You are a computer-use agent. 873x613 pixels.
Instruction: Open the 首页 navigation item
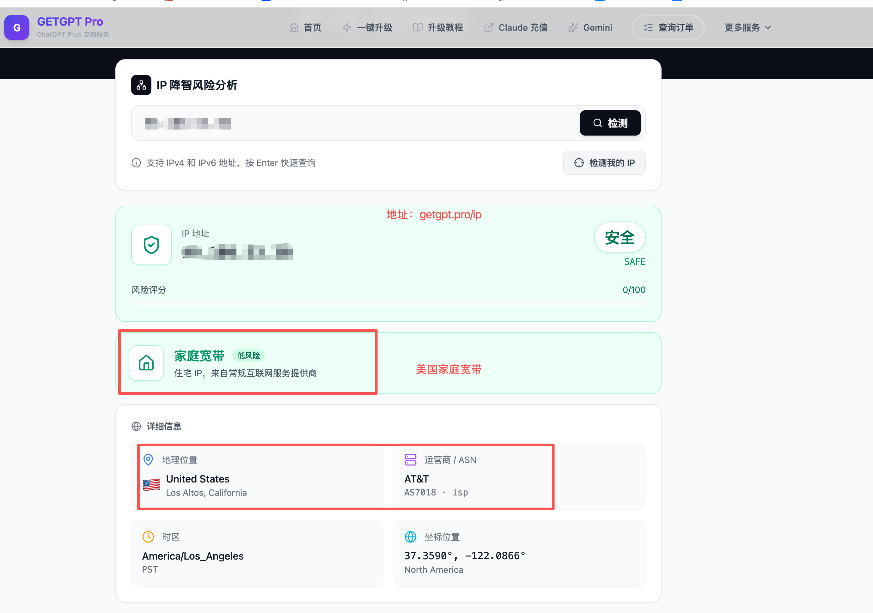305,27
